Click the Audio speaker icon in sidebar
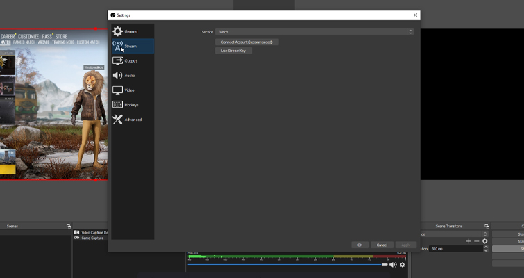The width and height of the screenshot is (524, 278). pyautogui.click(x=118, y=76)
